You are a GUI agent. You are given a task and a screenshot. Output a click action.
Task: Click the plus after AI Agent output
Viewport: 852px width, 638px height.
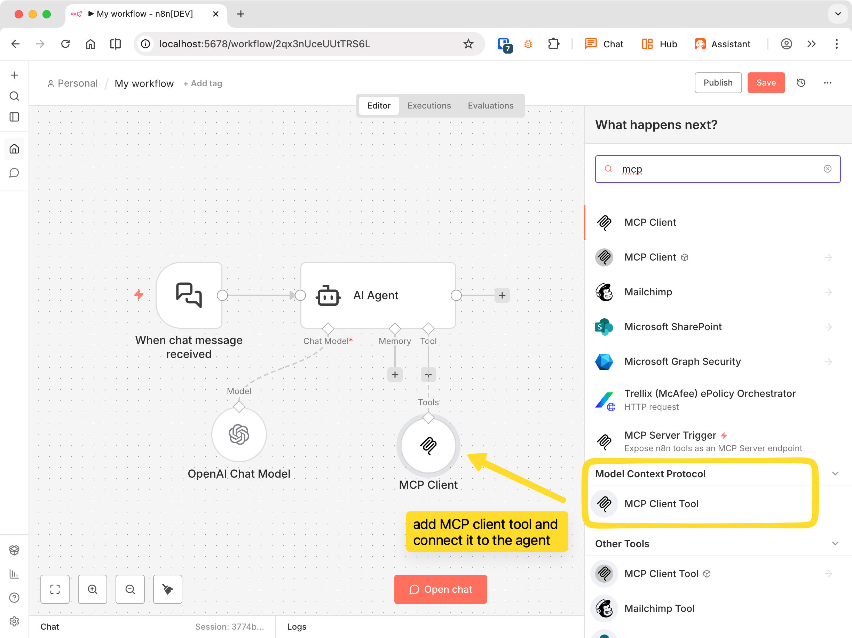point(502,295)
